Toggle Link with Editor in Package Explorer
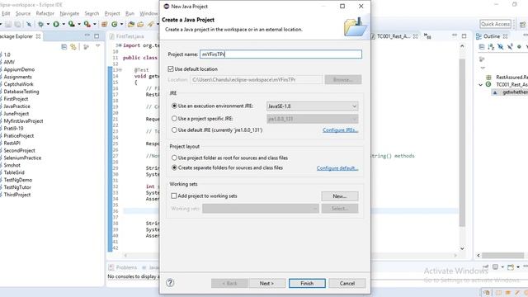The width and height of the screenshot is (528, 297). (73, 47)
